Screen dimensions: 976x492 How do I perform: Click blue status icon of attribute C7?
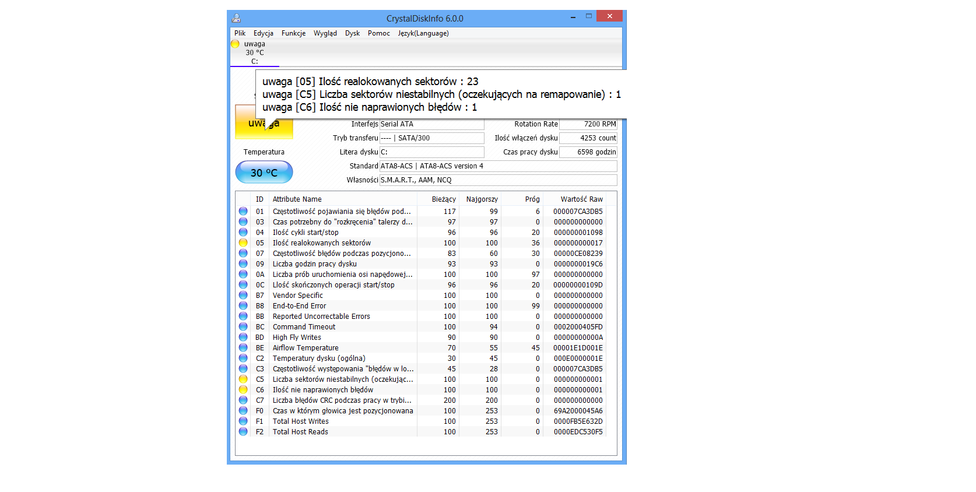coord(243,400)
